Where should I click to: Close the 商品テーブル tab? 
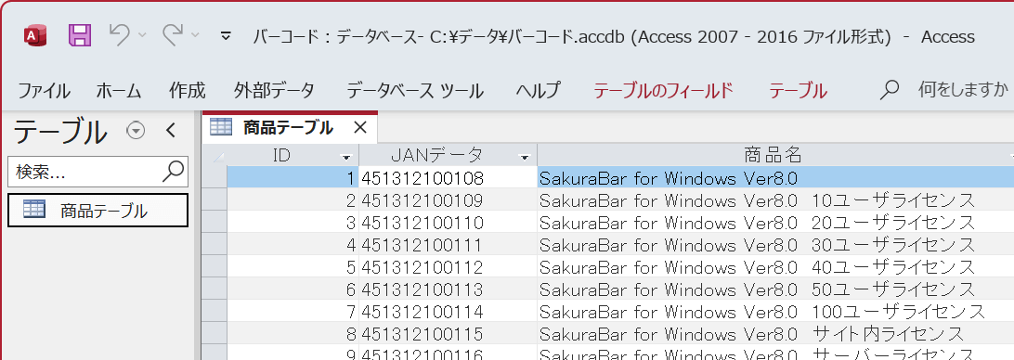(x=359, y=128)
